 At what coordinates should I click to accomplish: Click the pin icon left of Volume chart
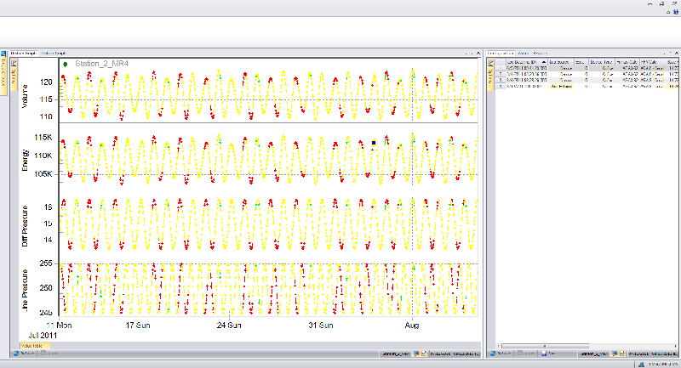pyautogui.click(x=14, y=63)
